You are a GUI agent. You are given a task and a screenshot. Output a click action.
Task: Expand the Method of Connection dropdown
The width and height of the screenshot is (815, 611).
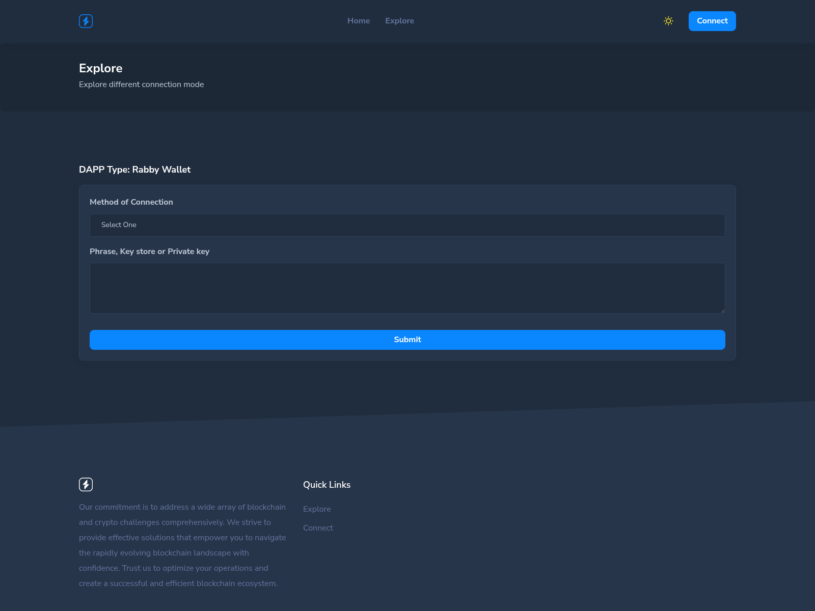coord(407,225)
